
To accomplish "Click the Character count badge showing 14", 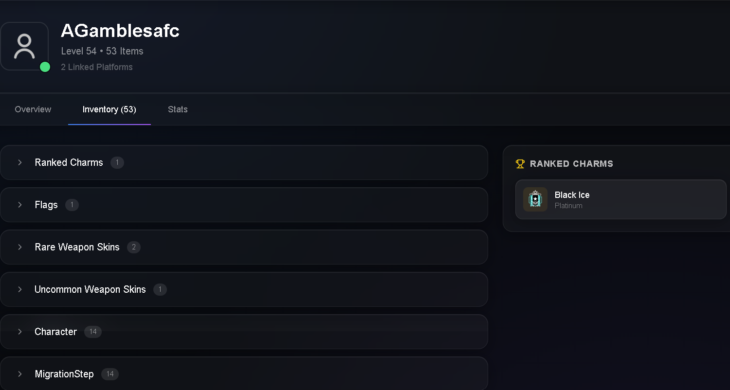I will 93,332.
